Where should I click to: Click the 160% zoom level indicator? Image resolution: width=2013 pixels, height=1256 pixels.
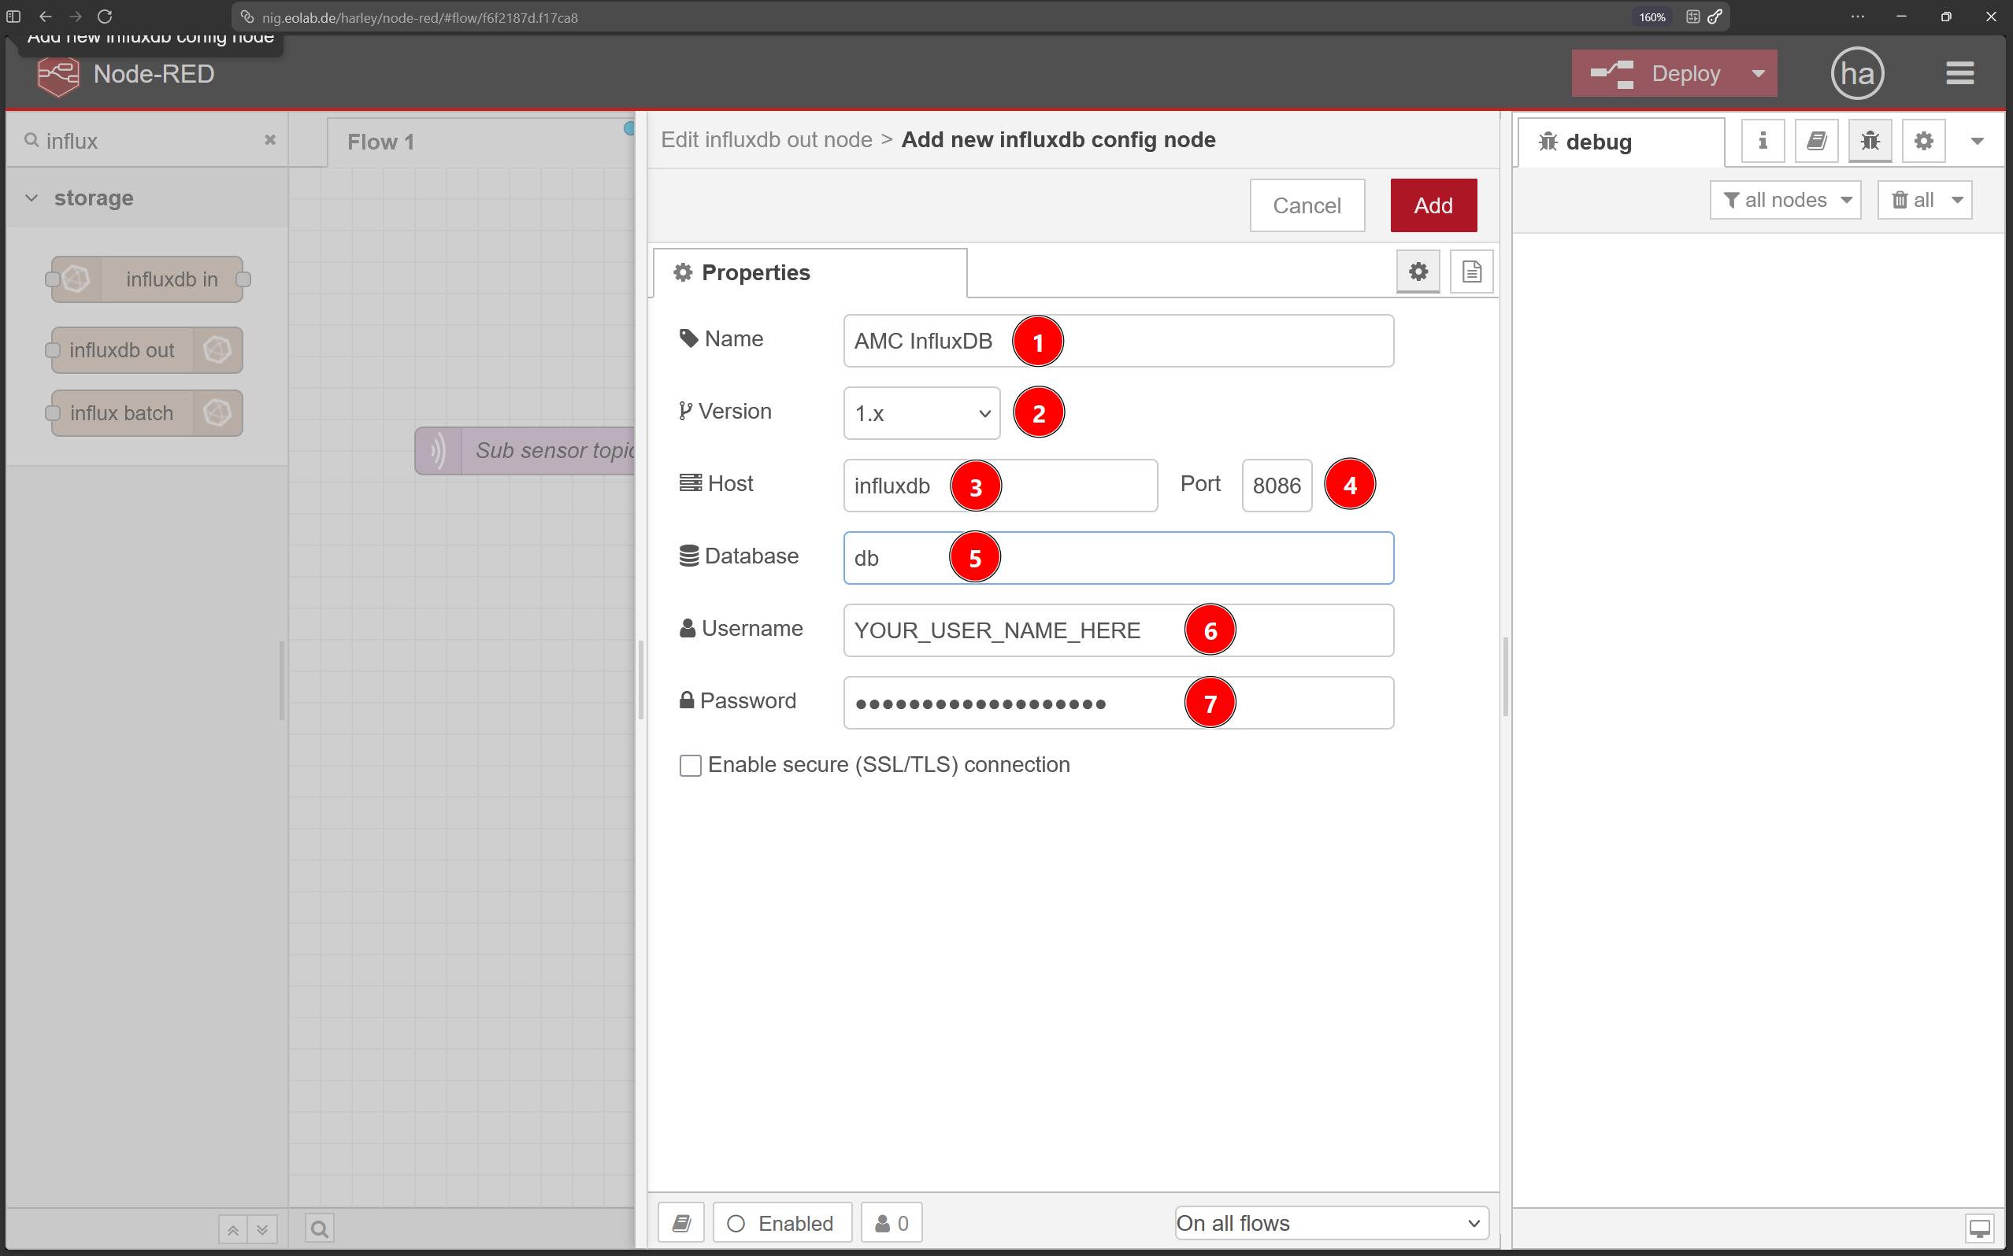(x=1652, y=17)
